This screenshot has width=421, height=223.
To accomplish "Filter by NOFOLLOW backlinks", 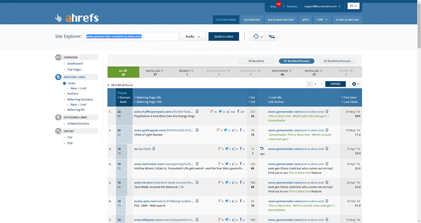I will click(x=314, y=72).
